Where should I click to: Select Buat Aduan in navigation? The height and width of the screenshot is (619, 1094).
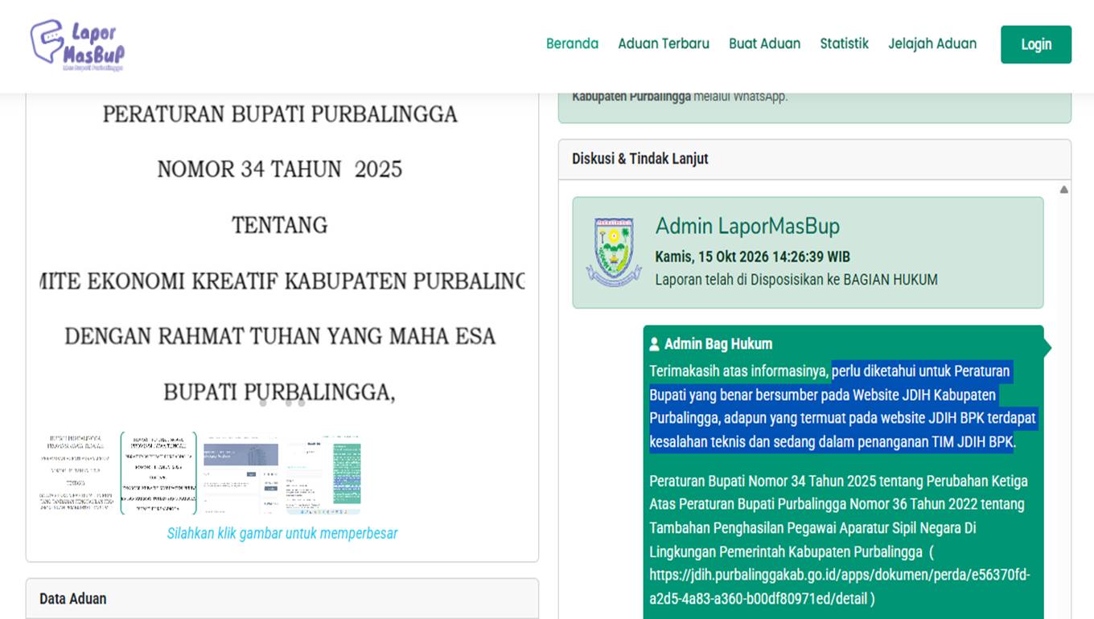764,44
